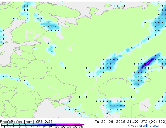Click the '21..00 UTC' time text

coord(137,122)
